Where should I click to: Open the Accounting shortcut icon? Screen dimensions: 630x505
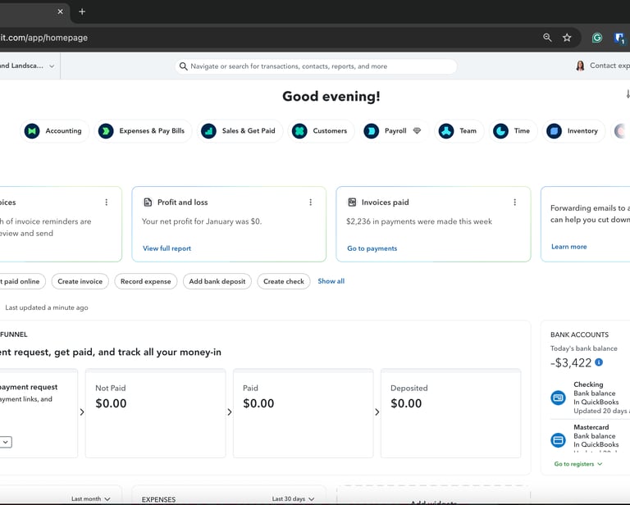(32, 131)
